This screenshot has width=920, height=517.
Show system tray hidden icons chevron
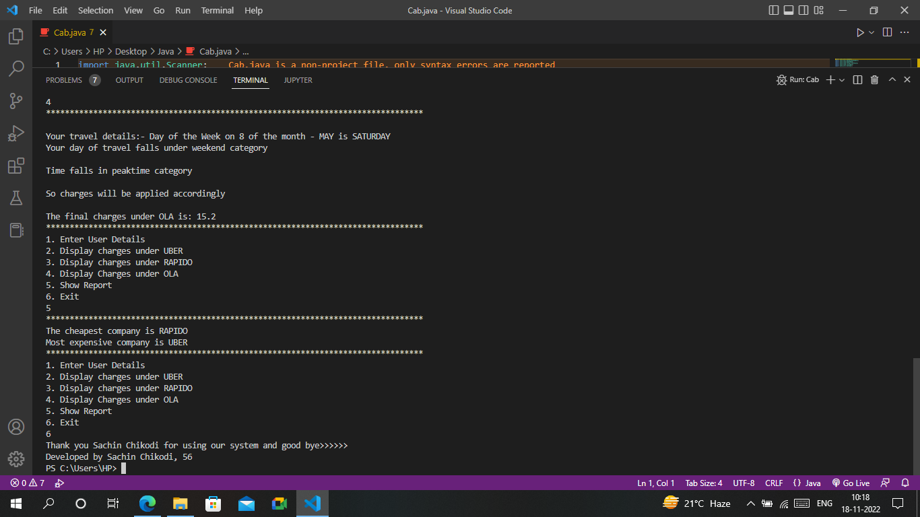point(750,504)
